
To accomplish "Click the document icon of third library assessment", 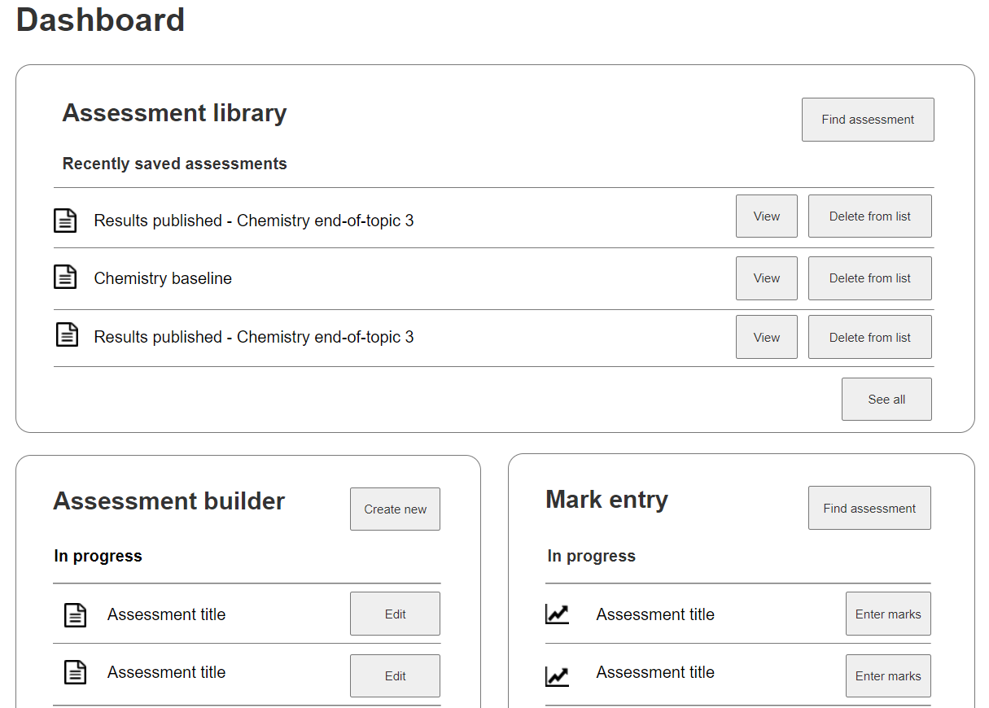I will 65,336.
